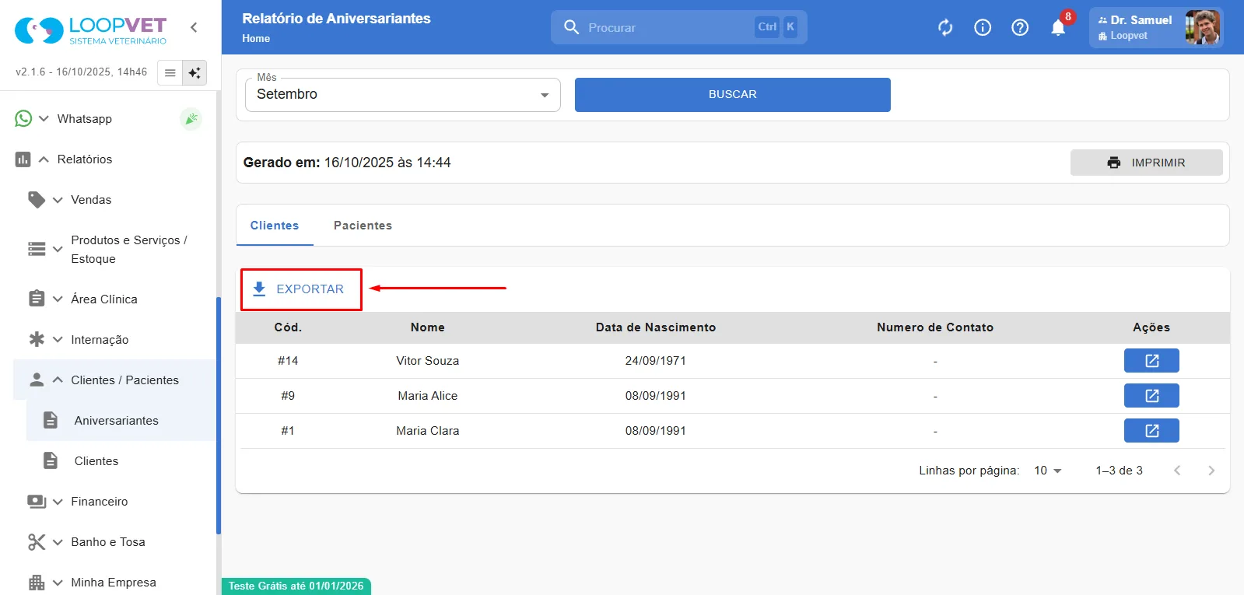Click the IMPRIMIR print button
1244x595 pixels.
click(1146, 163)
